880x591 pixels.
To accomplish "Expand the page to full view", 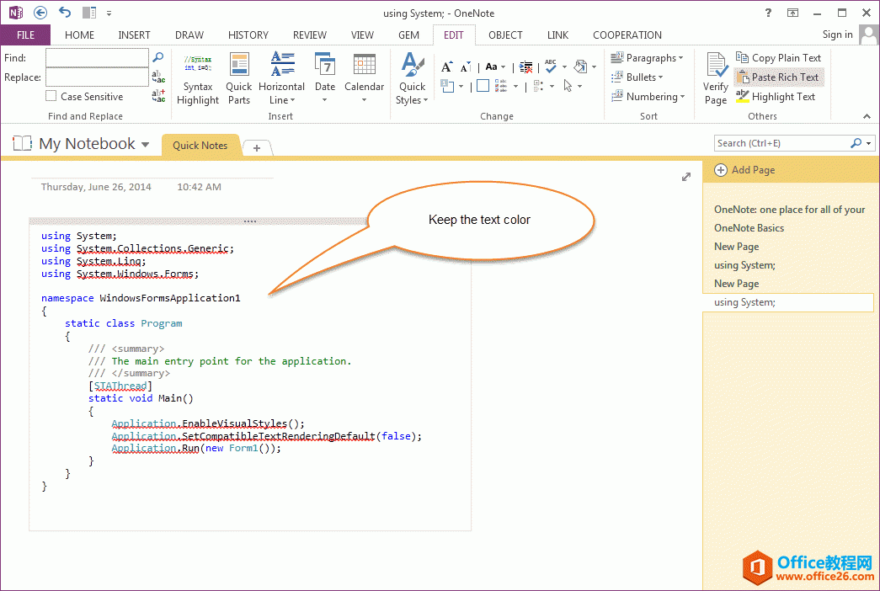I will click(x=686, y=177).
